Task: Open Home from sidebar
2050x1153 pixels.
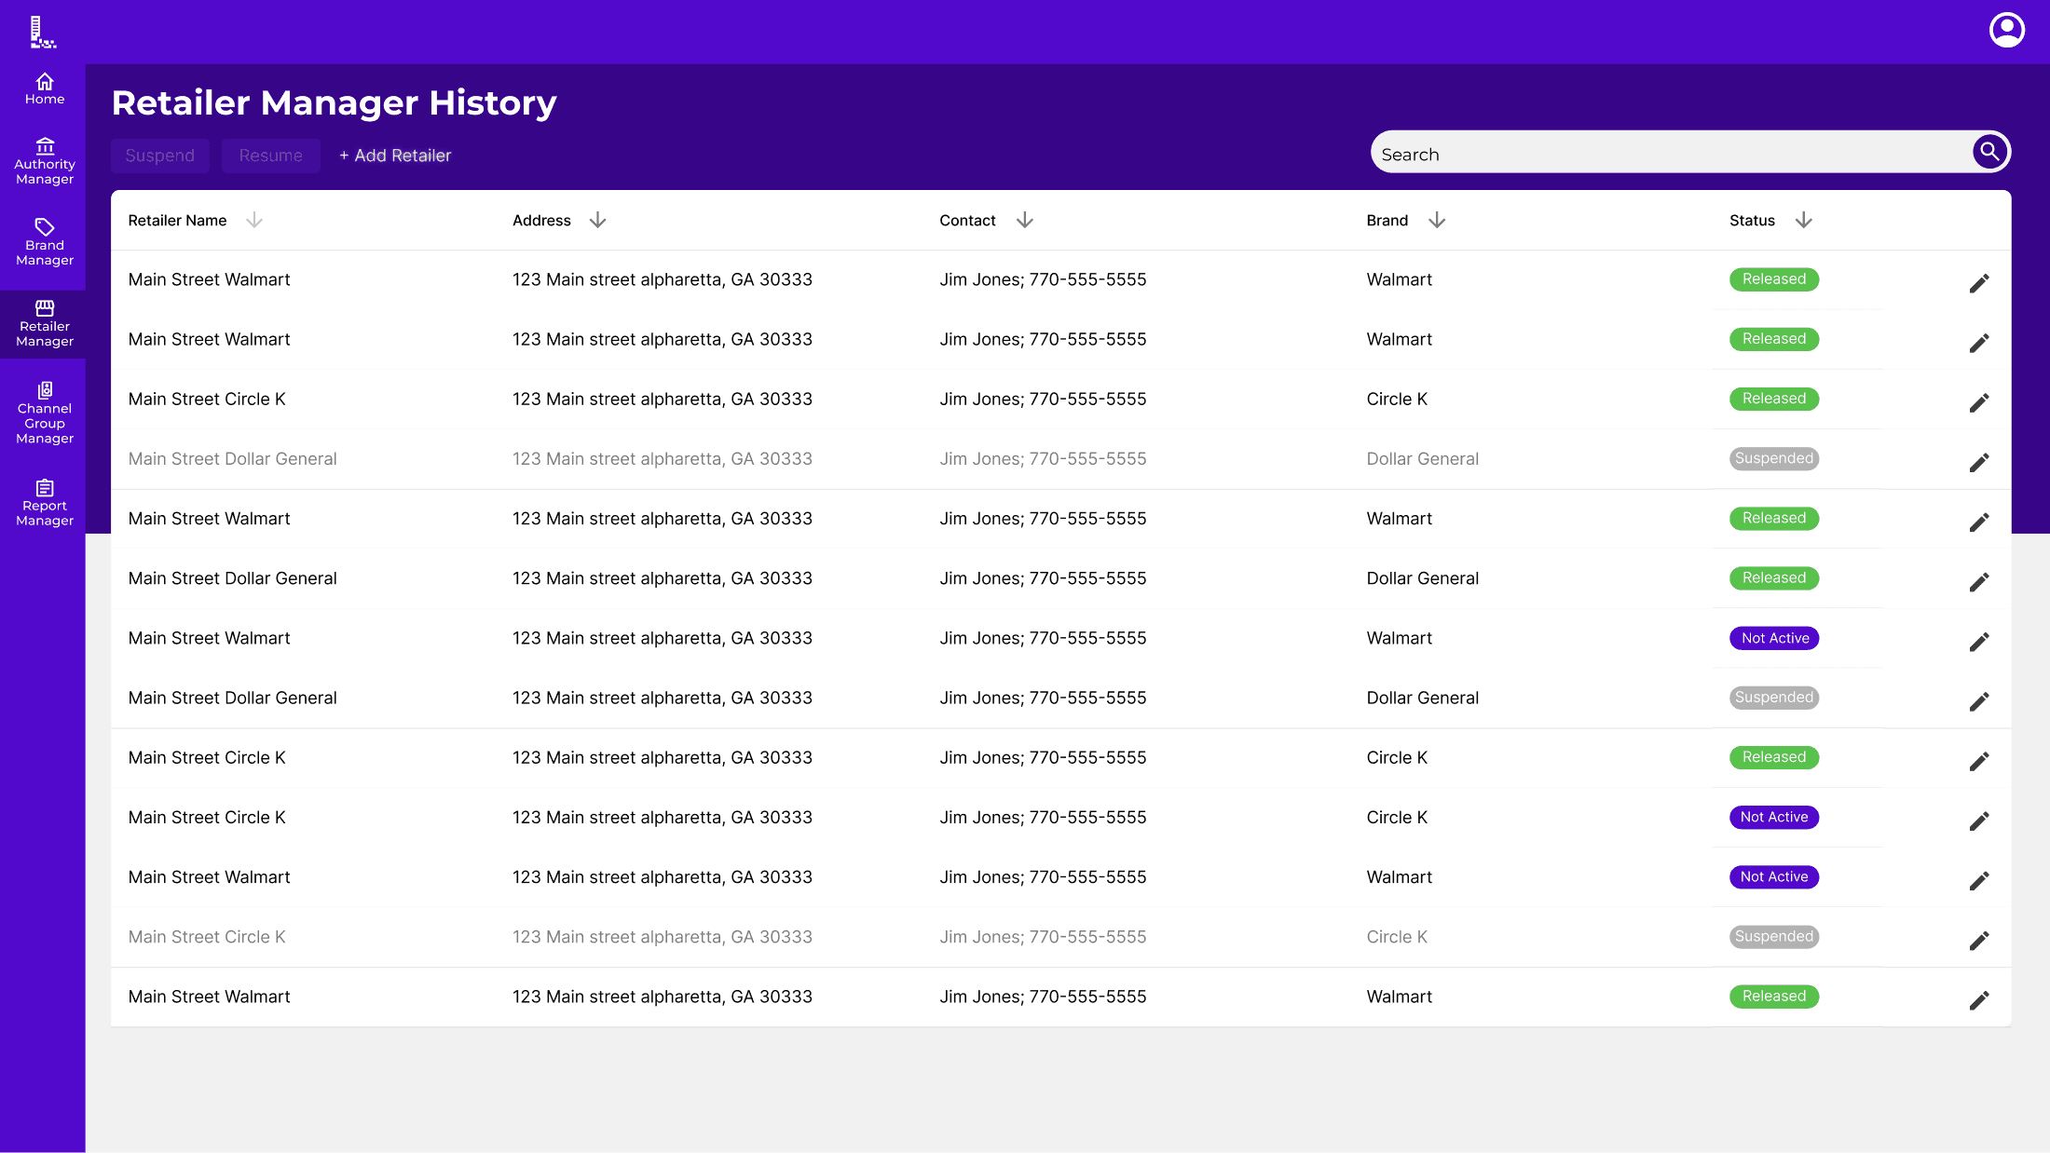Action: pos(44,88)
